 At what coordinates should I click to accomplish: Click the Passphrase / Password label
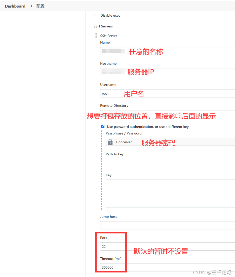point(124,133)
